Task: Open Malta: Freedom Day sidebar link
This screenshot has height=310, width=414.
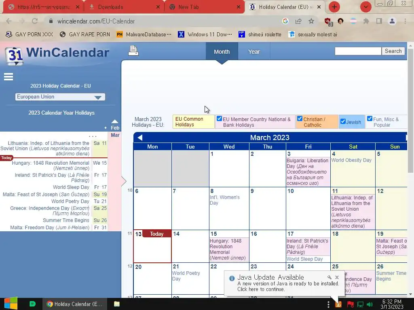Action: [50, 228]
